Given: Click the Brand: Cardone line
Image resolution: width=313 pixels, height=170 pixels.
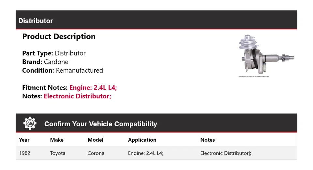Looking at the screenshot, I should tap(45, 62).
